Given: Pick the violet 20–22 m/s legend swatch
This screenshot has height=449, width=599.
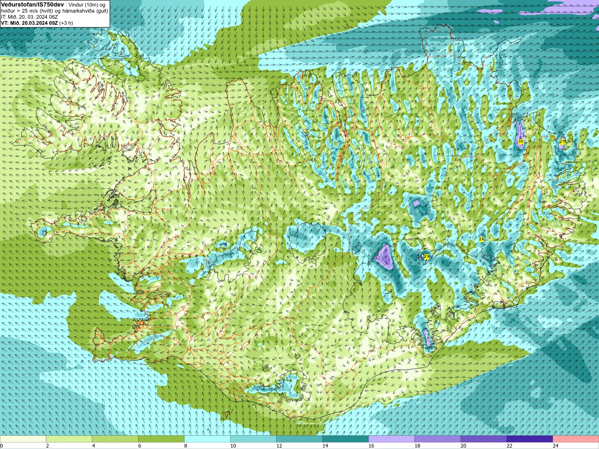Looking at the screenshot, I should tap(483, 439).
